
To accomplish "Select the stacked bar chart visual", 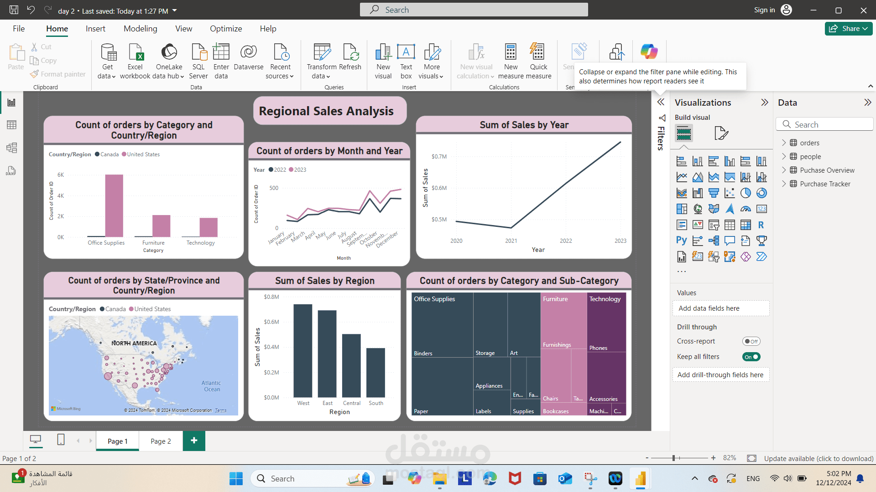I will click(682, 161).
